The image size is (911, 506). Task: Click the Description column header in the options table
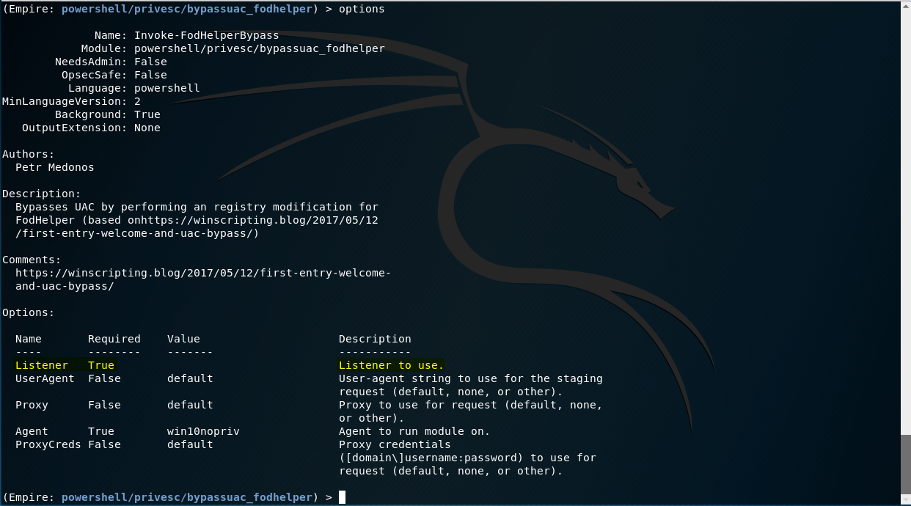[x=375, y=339]
